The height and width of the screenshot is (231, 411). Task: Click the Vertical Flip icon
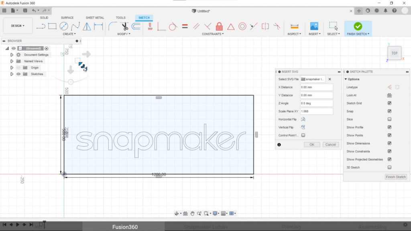click(303, 127)
